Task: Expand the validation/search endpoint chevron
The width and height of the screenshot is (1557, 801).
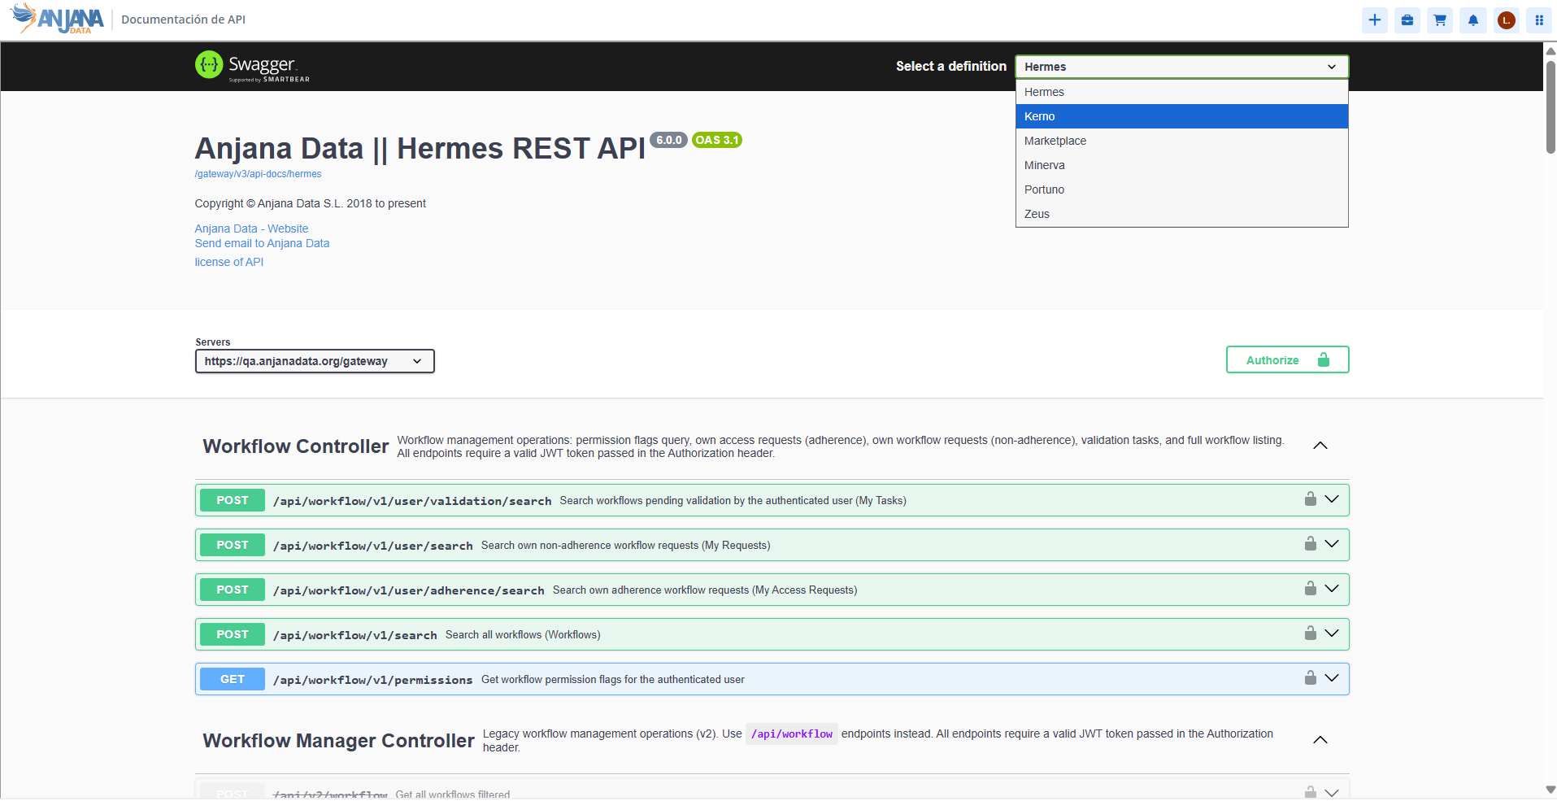Action: tap(1332, 499)
